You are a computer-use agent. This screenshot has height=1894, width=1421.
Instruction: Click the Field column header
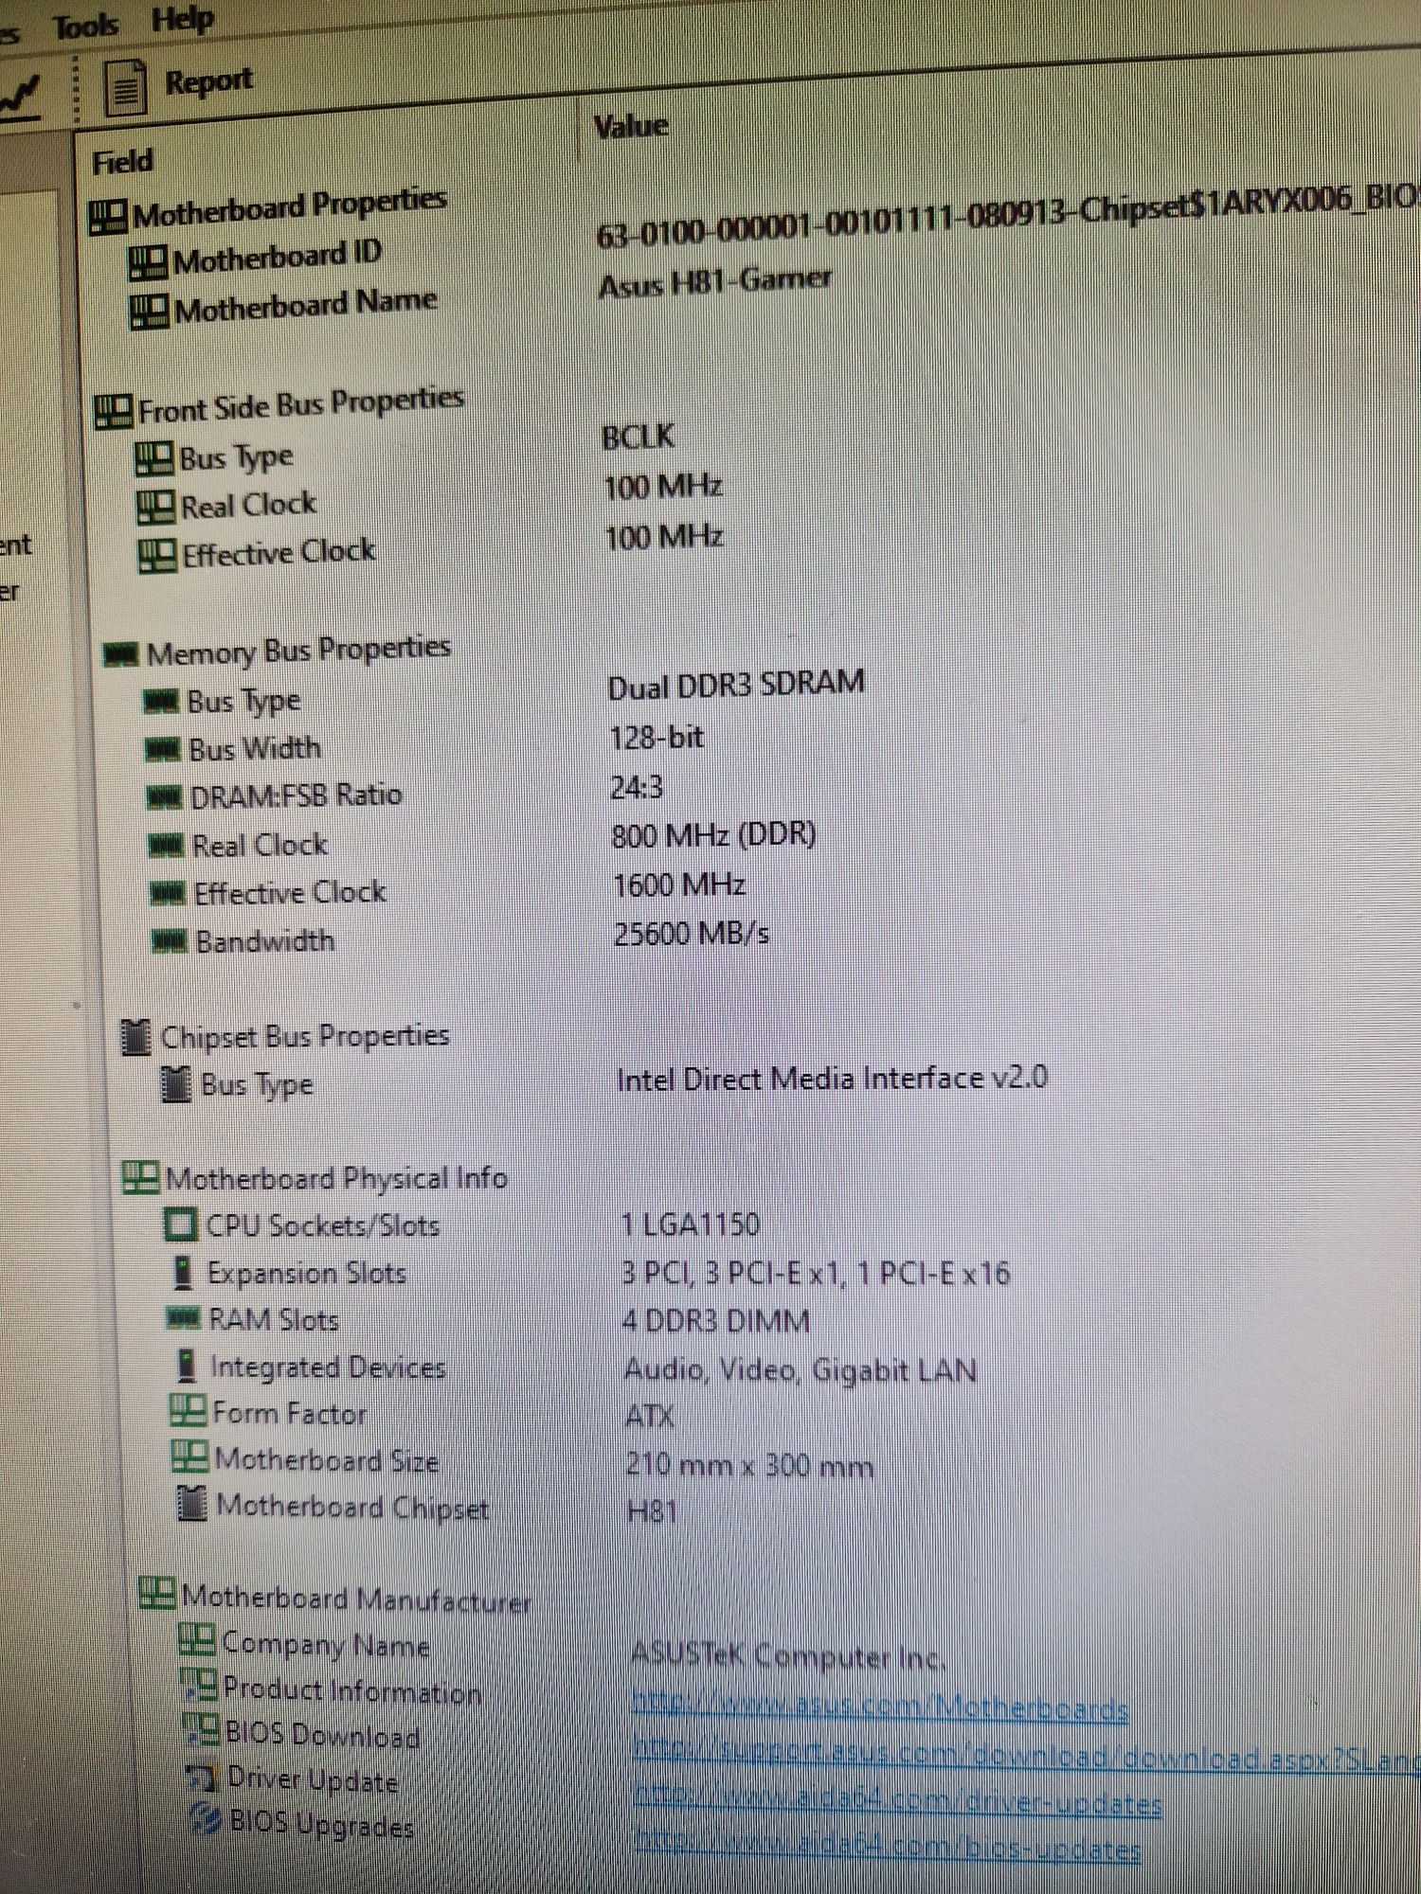(122, 163)
